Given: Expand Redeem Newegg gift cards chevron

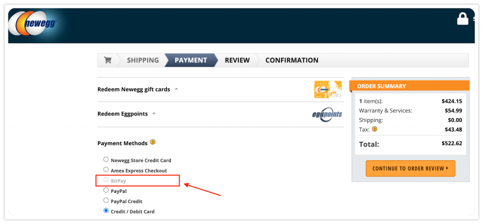Looking at the screenshot, I should [176, 89].
